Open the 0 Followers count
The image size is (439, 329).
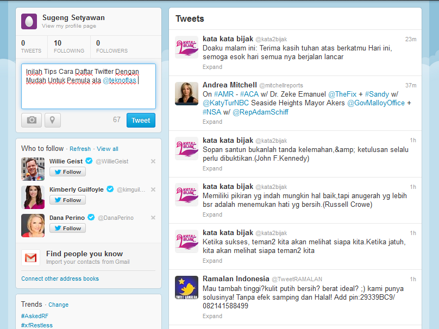112,47
